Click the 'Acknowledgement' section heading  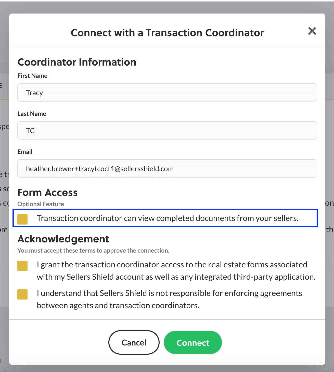pos(63,239)
